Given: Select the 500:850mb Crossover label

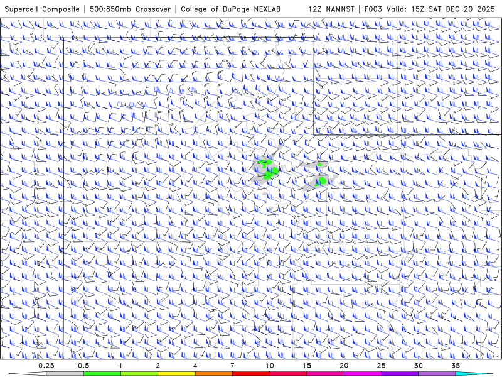Looking at the screenshot, I should pos(130,9).
